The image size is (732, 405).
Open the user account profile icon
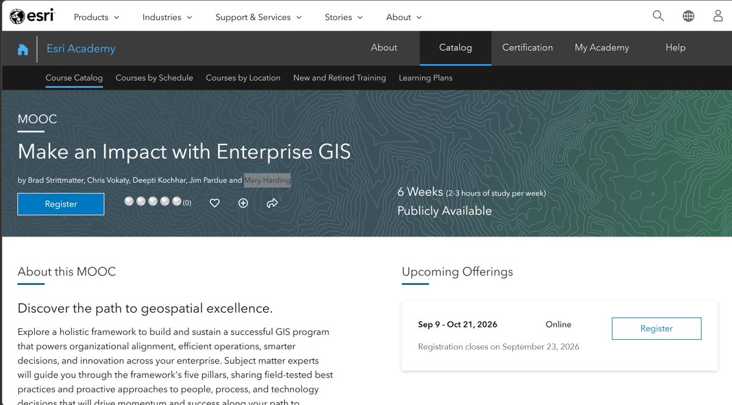(718, 16)
